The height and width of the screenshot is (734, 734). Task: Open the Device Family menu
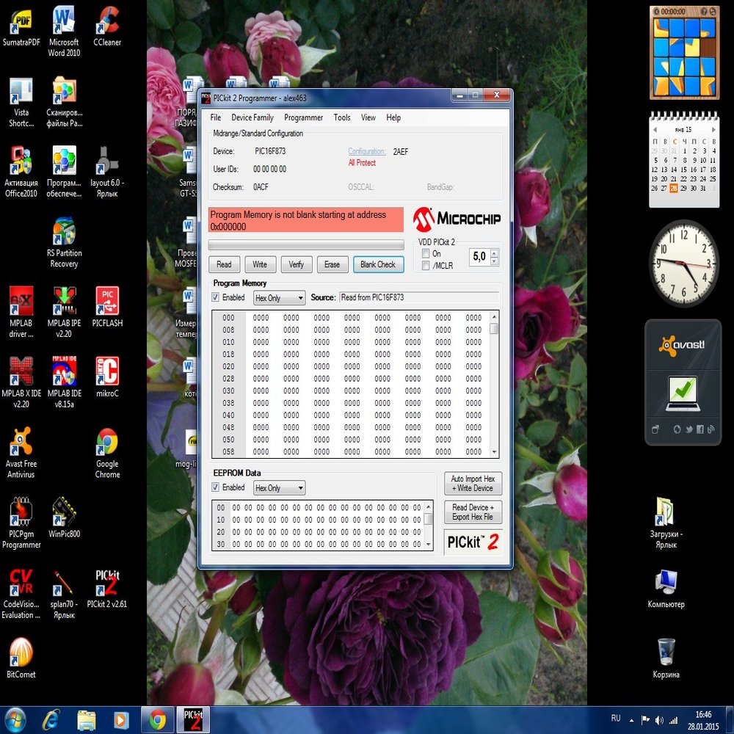(252, 117)
